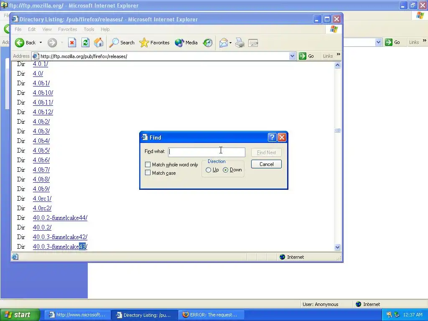This screenshot has width=428, height=321.
Task: Click User: Anonymous status text
Action: pyautogui.click(x=321, y=304)
